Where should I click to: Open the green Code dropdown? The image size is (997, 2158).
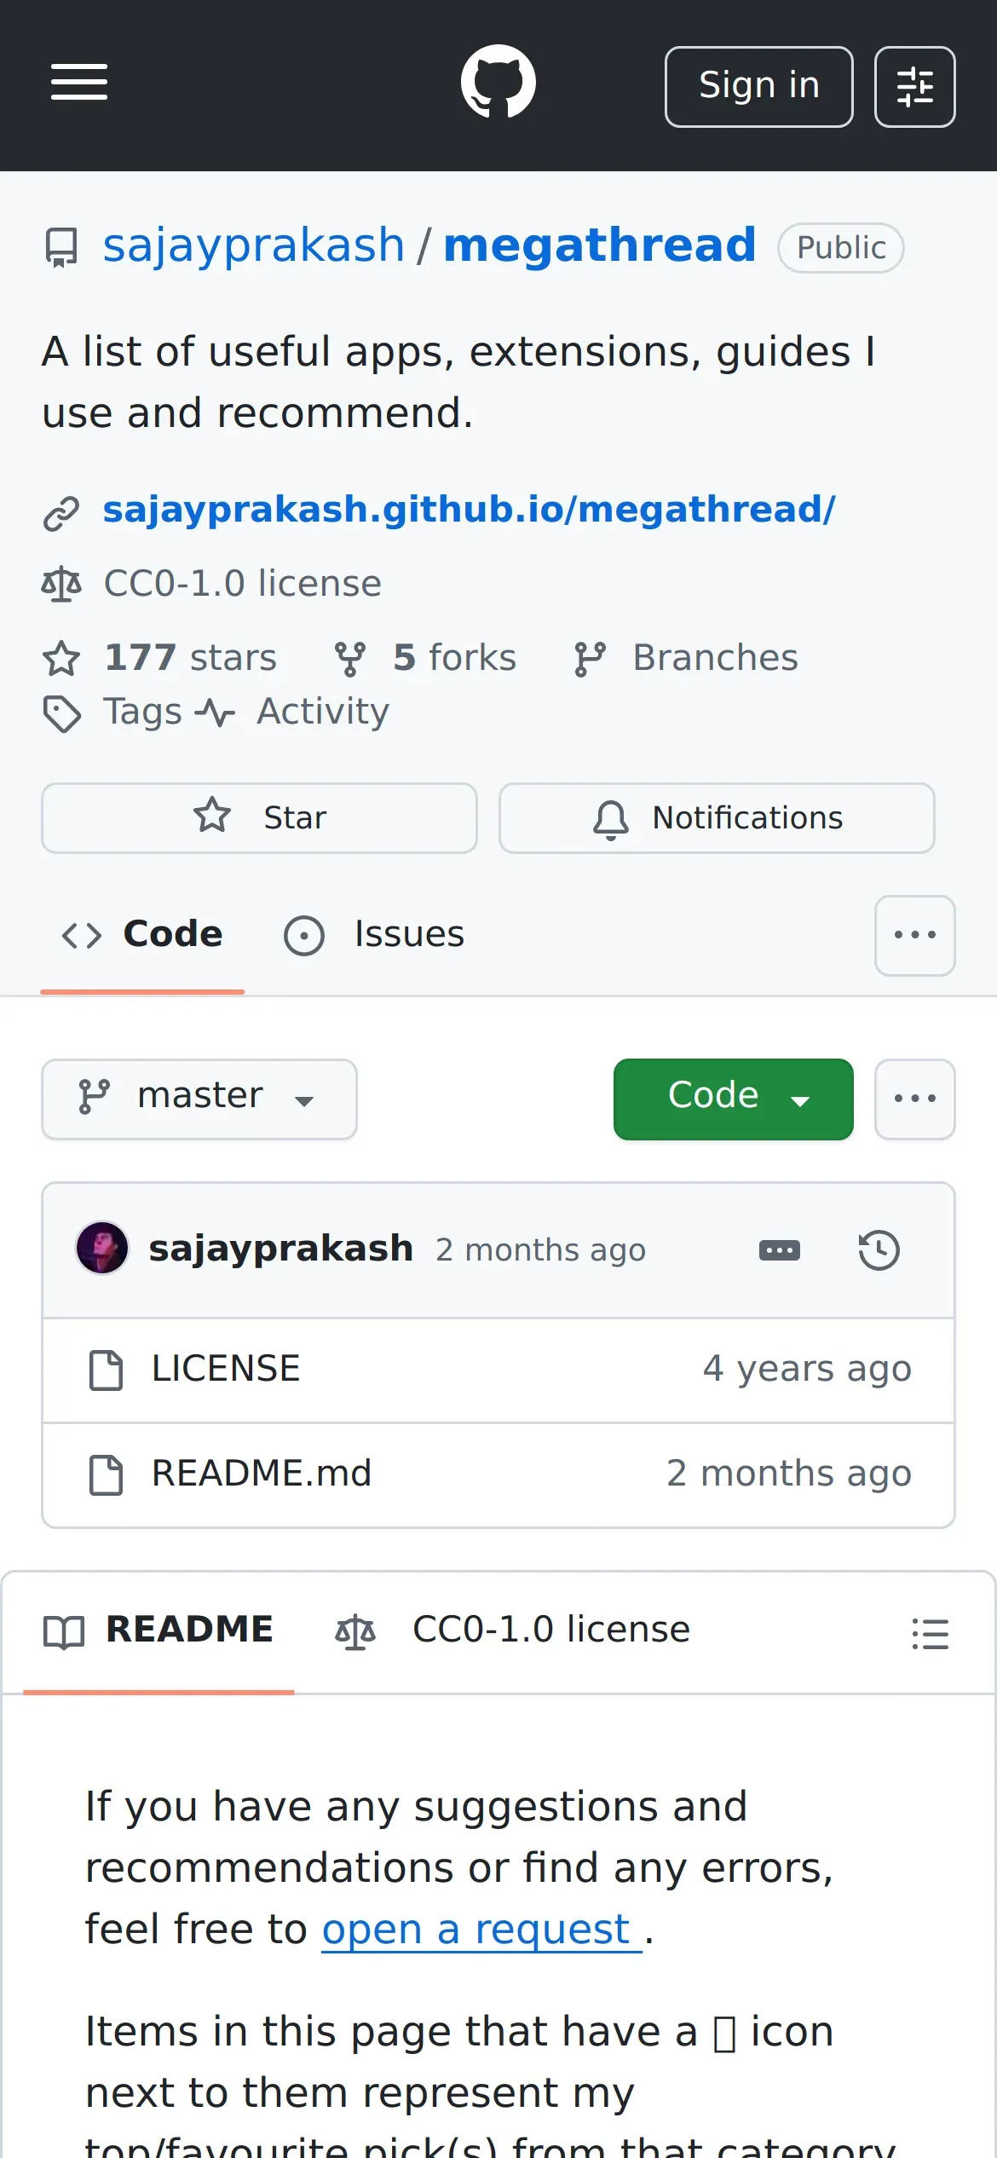click(x=733, y=1099)
